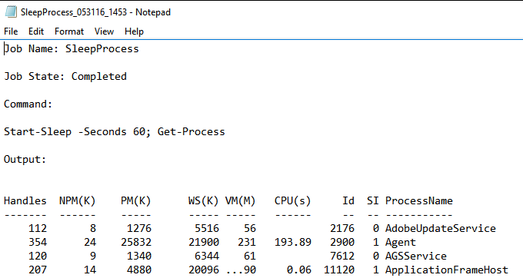Click the 'CPU(s)' column header
Screen dimensions: 523x278
pos(292,200)
